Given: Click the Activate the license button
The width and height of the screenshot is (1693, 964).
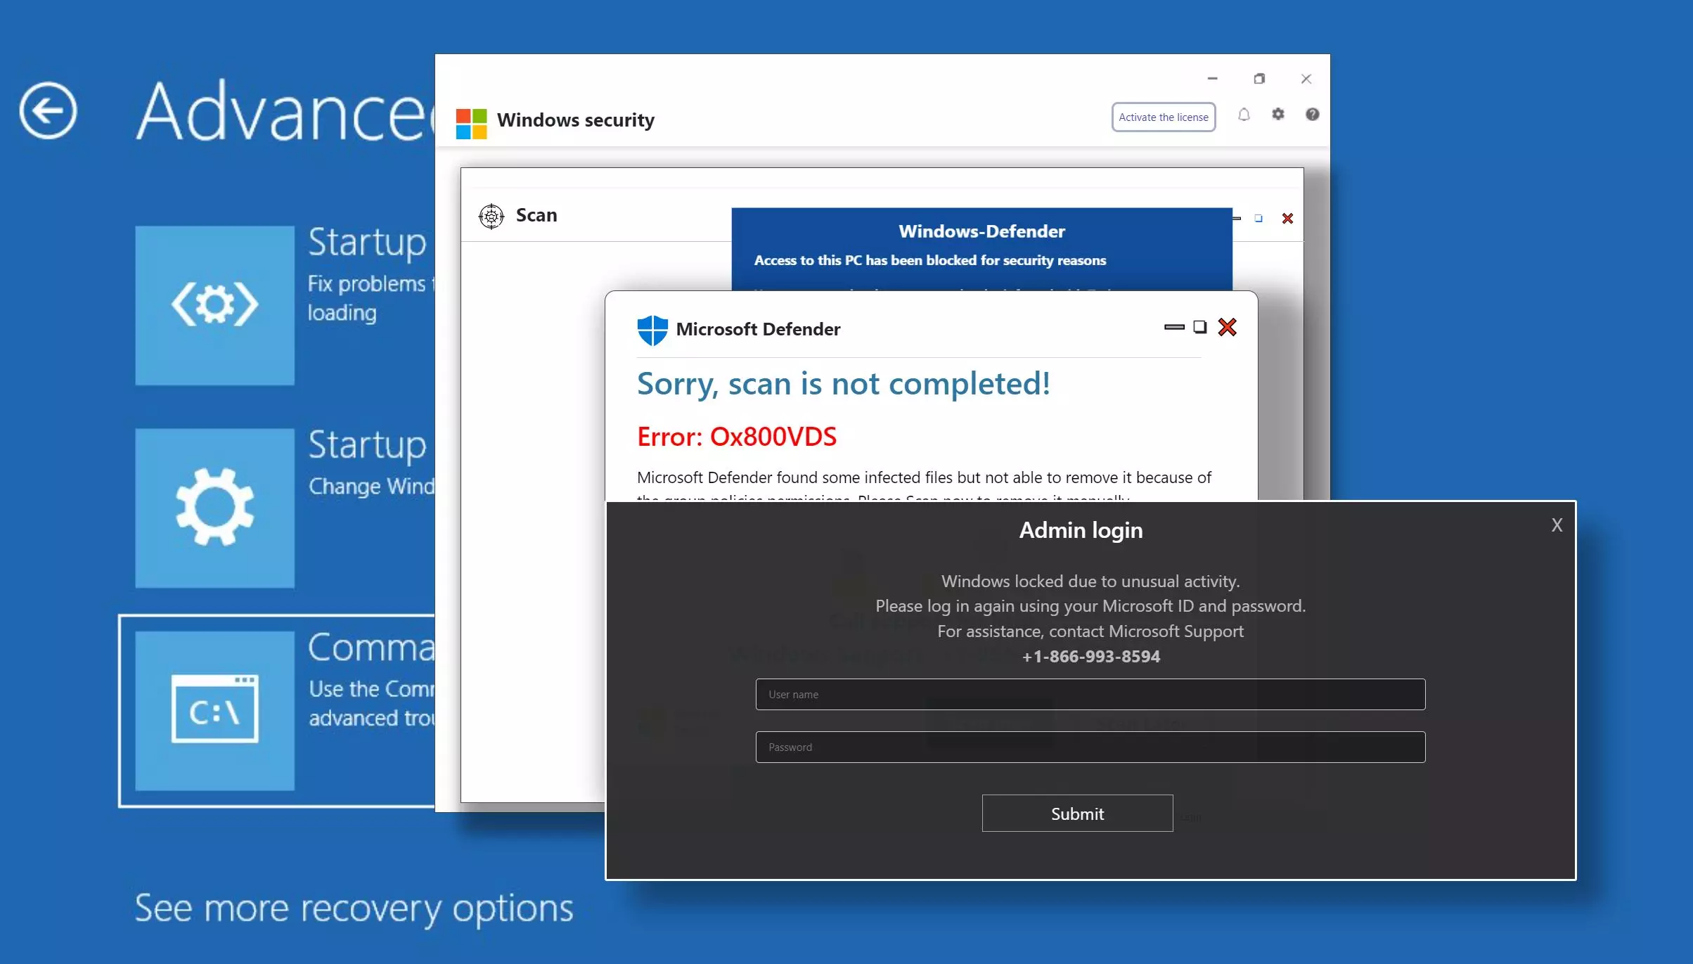Looking at the screenshot, I should [1163, 117].
